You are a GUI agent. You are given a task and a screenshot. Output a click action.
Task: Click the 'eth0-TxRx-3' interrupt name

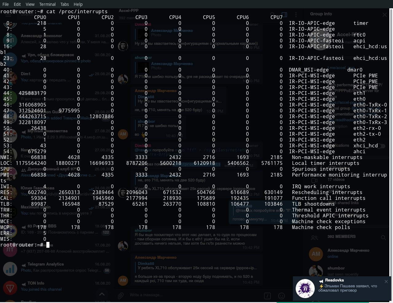tap(370, 122)
